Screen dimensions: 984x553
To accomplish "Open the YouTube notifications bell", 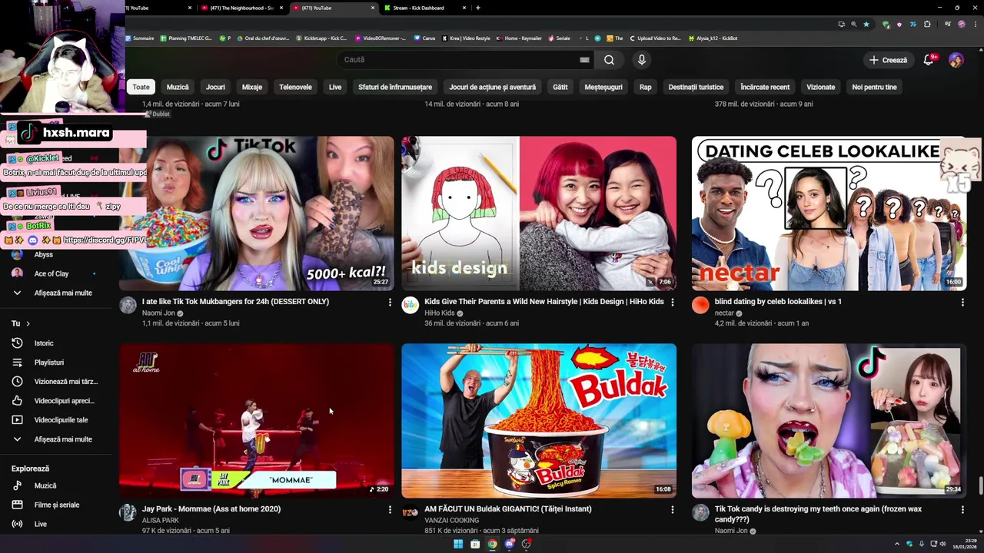I will 929,60.
